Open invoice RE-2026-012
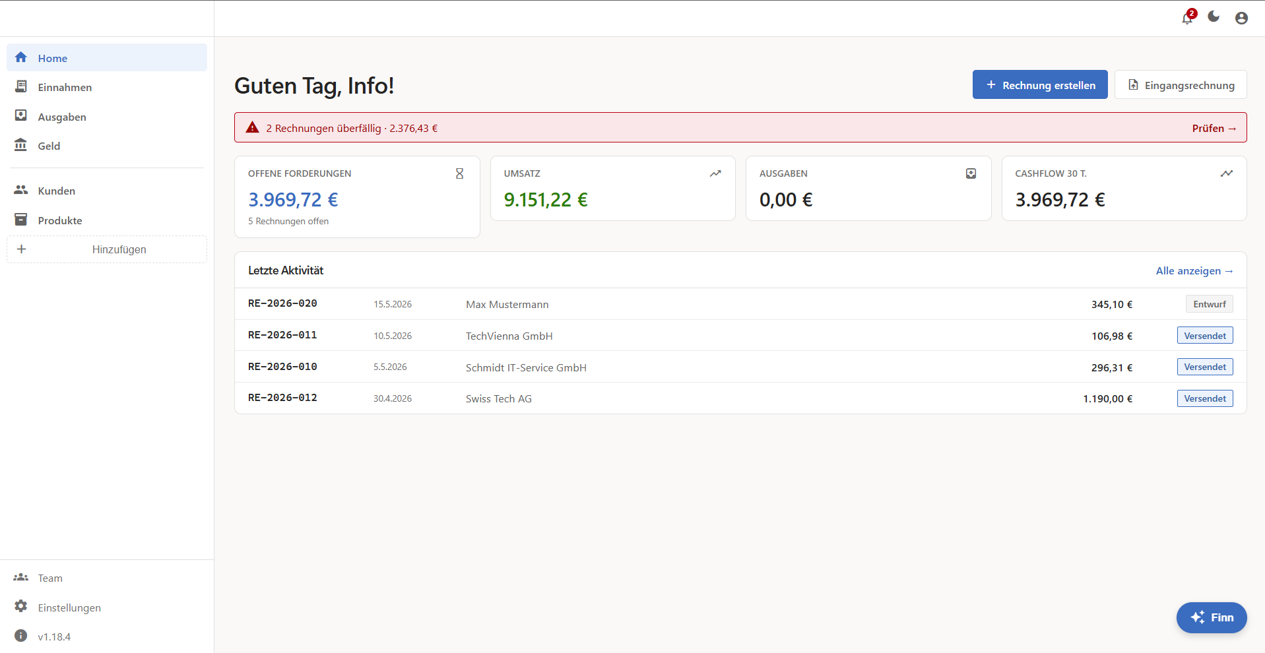This screenshot has height=653, width=1265. [282, 398]
